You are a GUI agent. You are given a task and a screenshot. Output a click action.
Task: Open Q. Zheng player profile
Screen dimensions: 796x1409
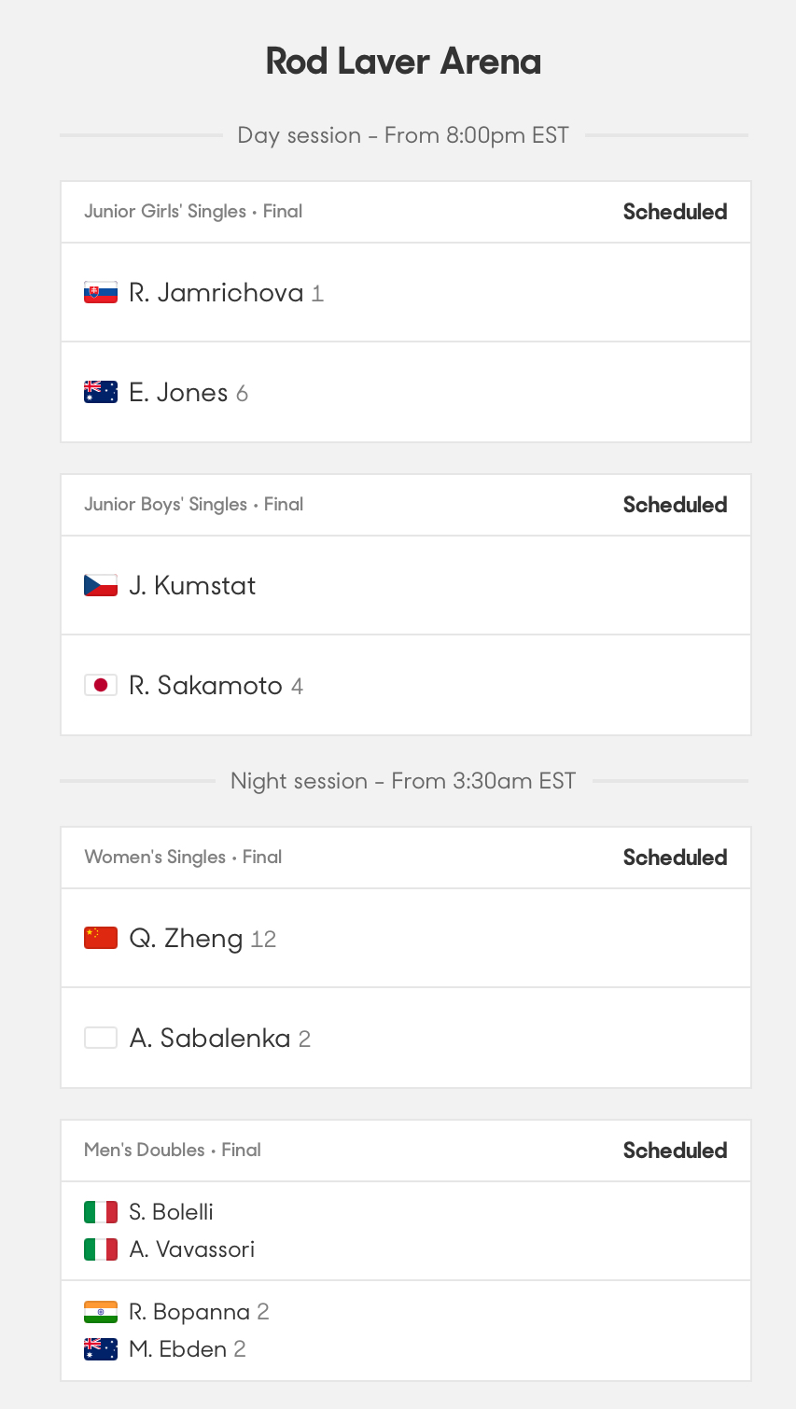coord(186,938)
